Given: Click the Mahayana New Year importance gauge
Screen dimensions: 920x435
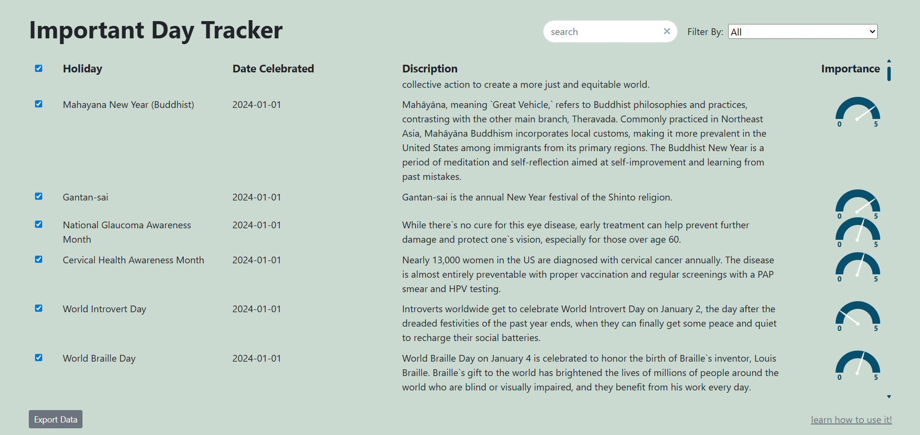Looking at the screenshot, I should 858,110.
